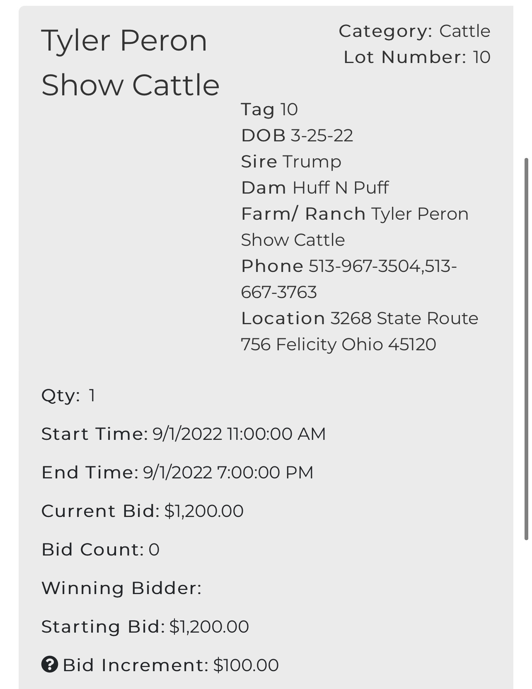Click the page scrollbar thumb
Viewport: 532px width, 689px height.
pyautogui.click(x=527, y=349)
